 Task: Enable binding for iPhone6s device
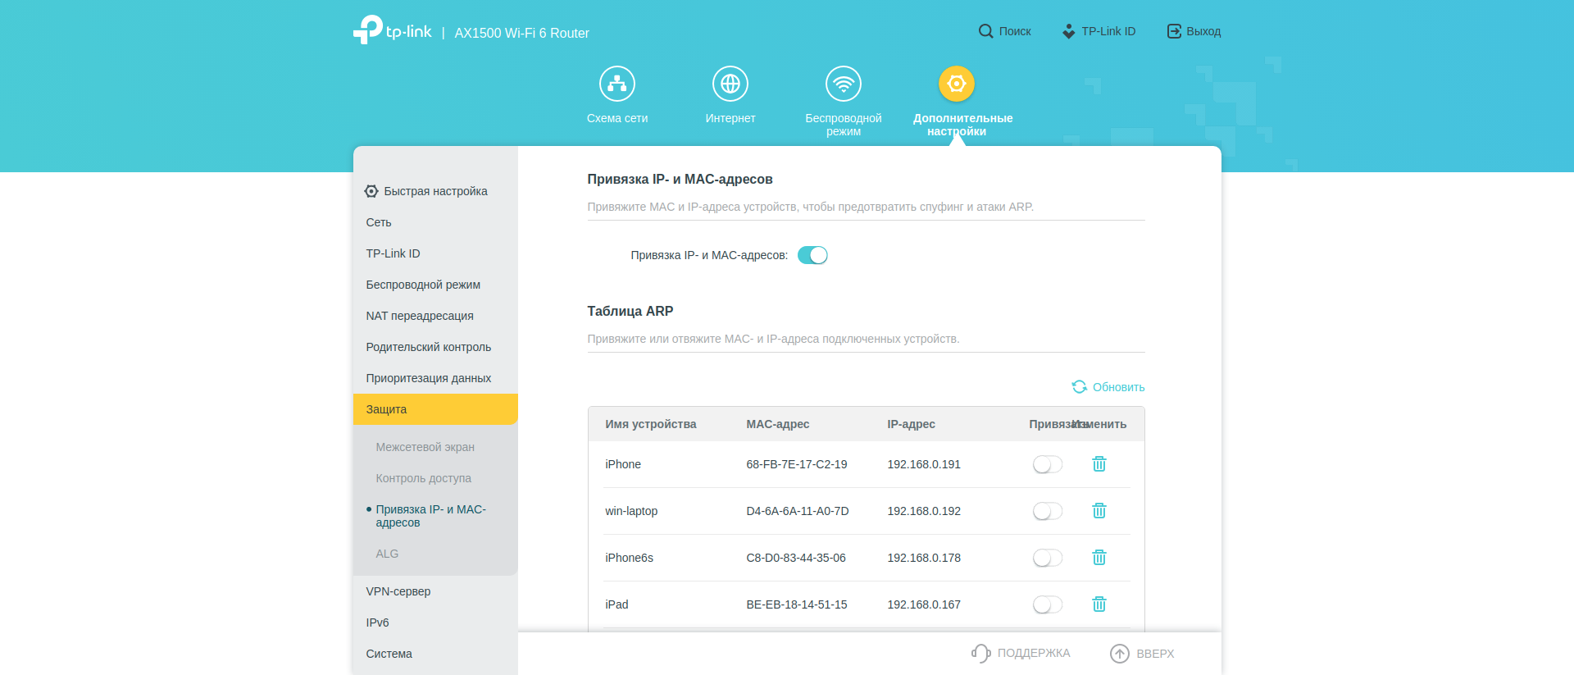1047,558
